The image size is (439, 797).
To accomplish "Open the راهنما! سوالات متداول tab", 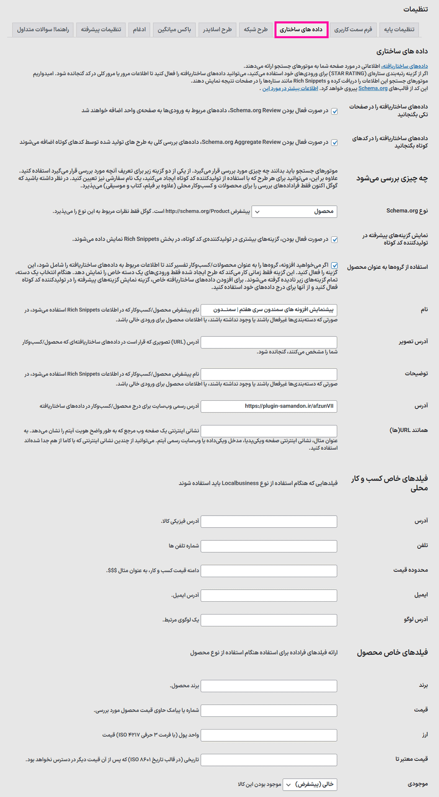I will point(43,29).
